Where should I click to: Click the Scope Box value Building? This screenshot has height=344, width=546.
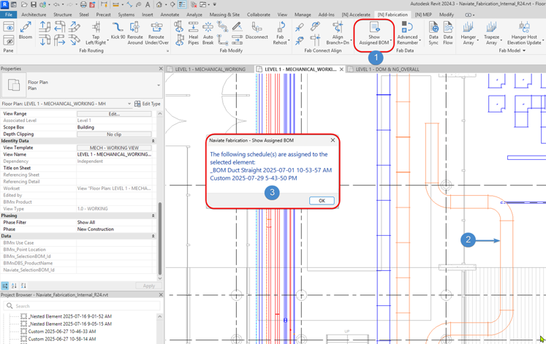point(114,127)
